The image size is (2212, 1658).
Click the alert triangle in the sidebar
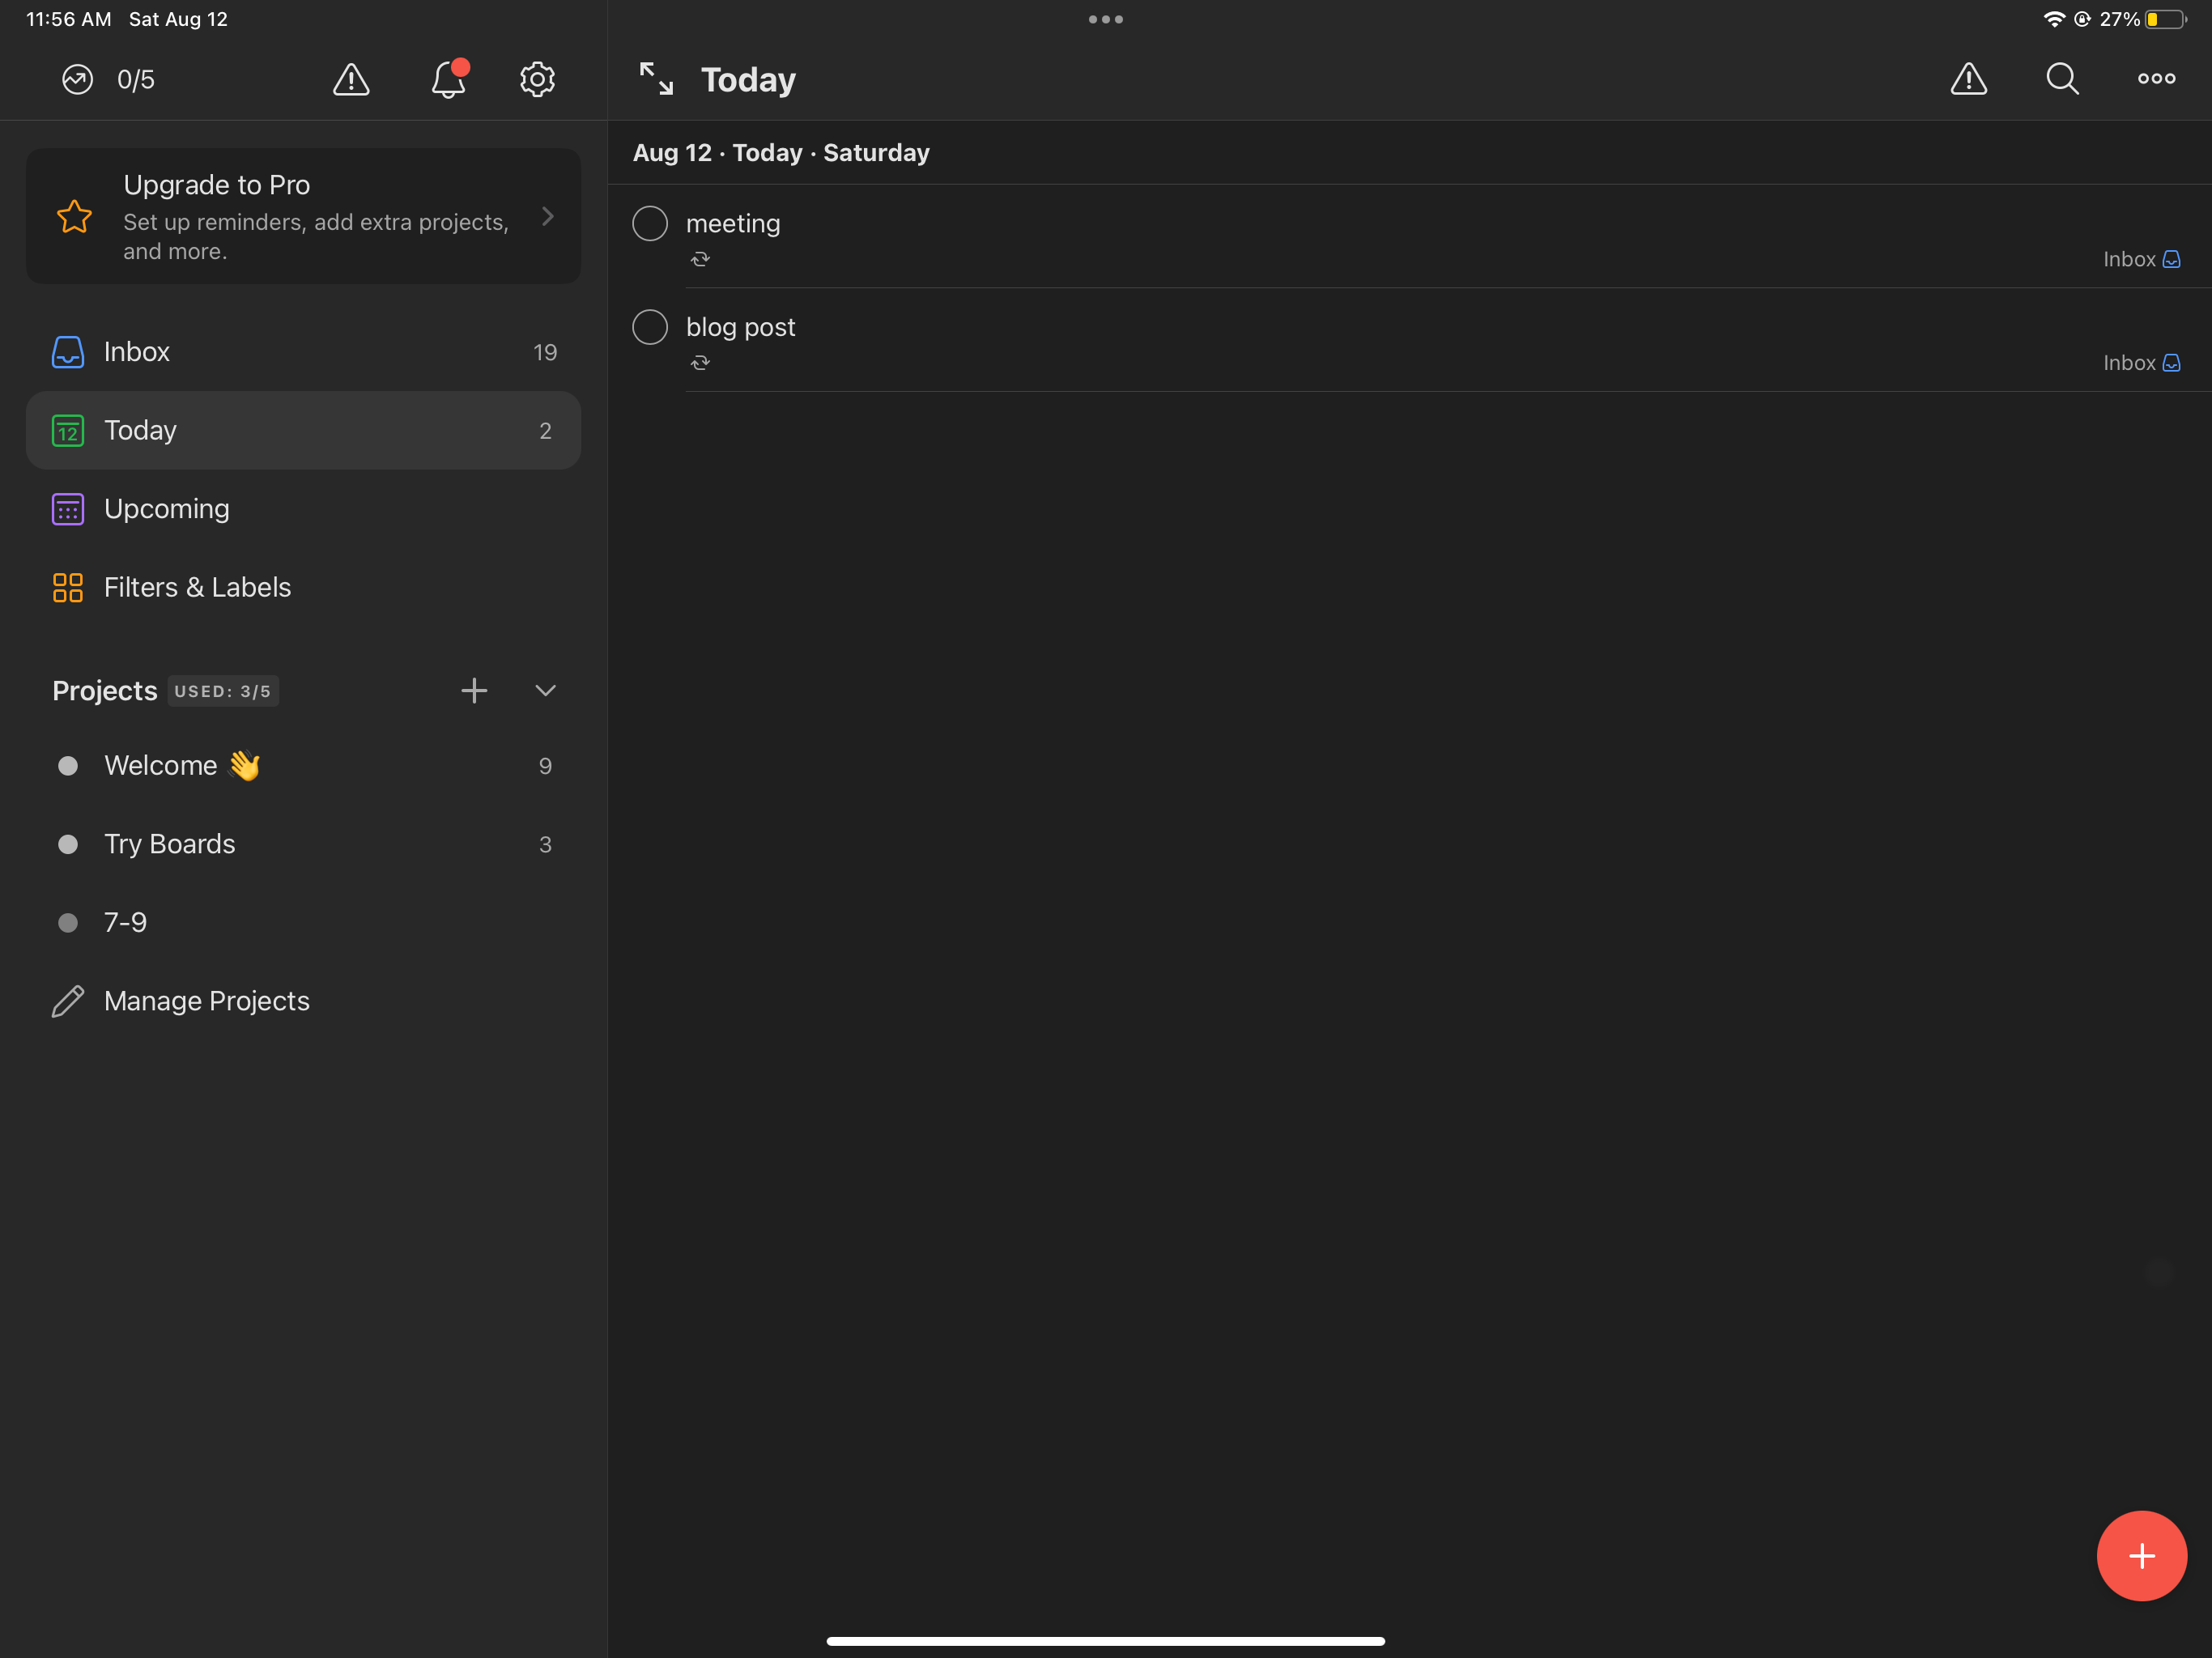[x=351, y=80]
